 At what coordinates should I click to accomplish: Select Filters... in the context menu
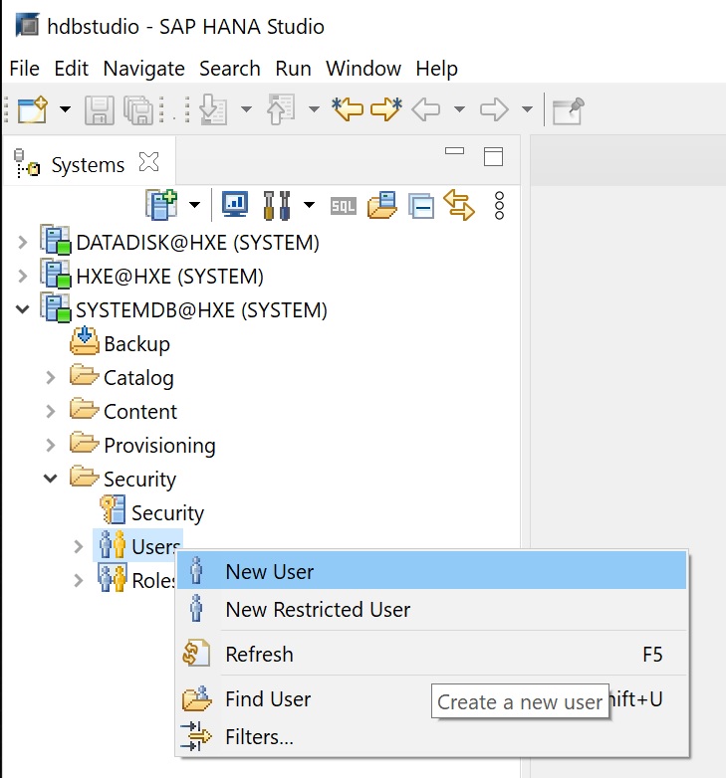click(x=259, y=737)
